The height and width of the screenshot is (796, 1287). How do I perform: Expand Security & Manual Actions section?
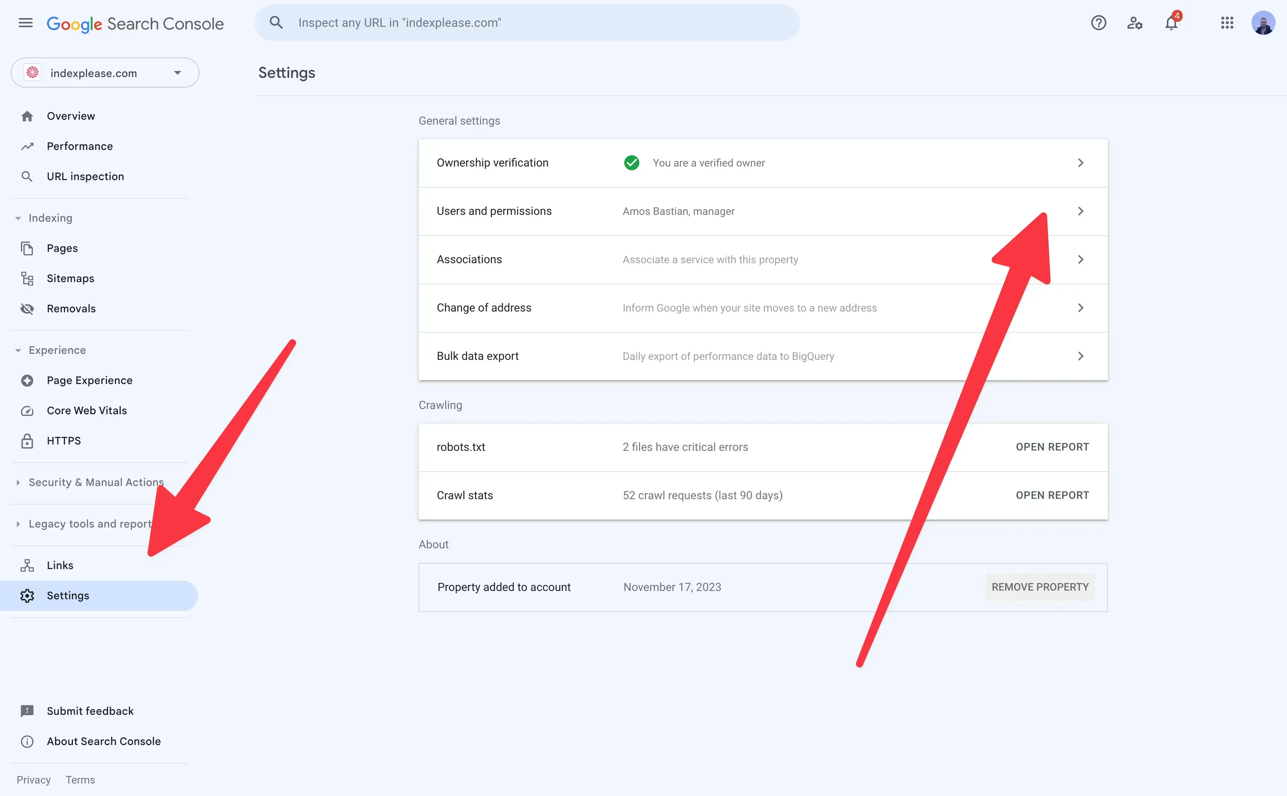18,482
